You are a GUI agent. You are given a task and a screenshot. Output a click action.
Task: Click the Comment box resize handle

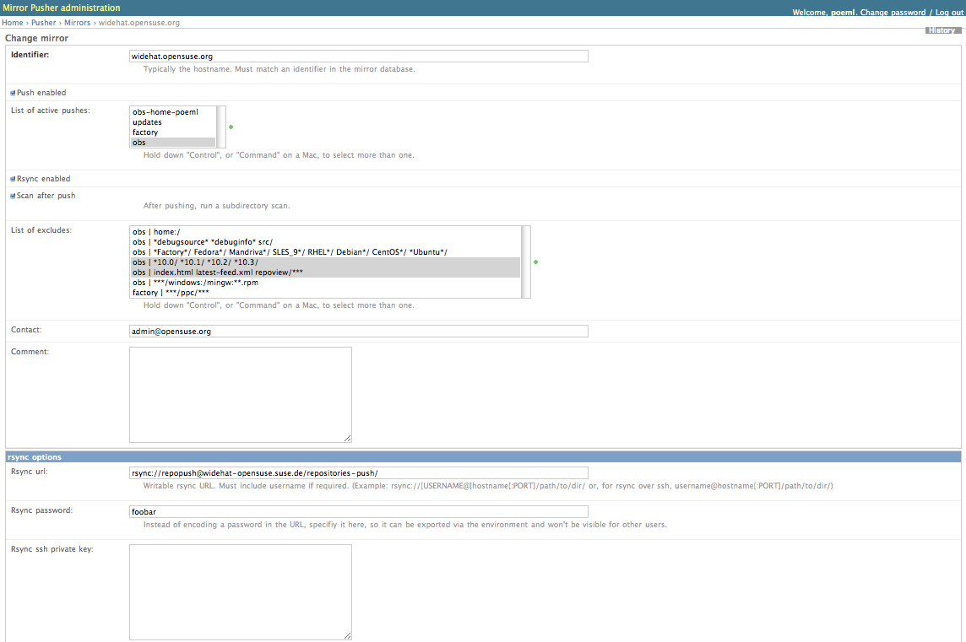(x=348, y=438)
